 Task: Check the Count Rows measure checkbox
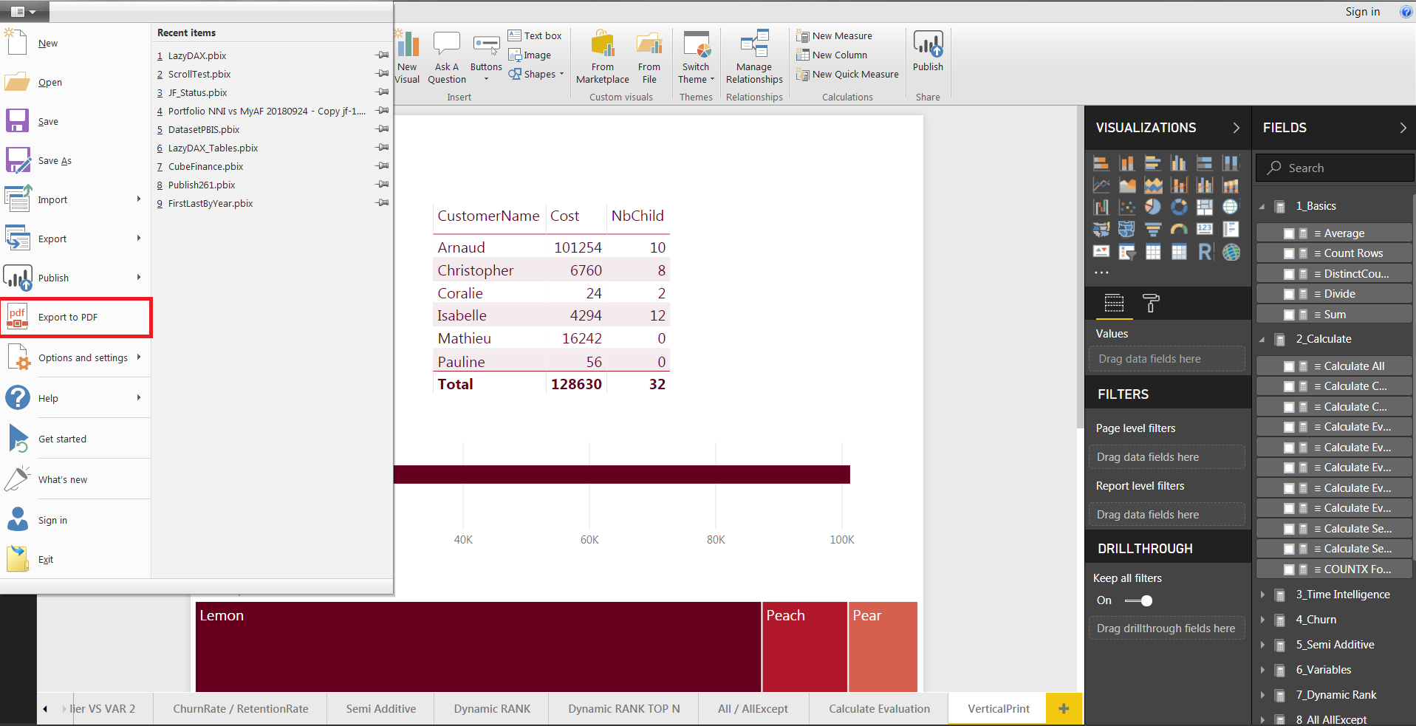pyautogui.click(x=1289, y=253)
